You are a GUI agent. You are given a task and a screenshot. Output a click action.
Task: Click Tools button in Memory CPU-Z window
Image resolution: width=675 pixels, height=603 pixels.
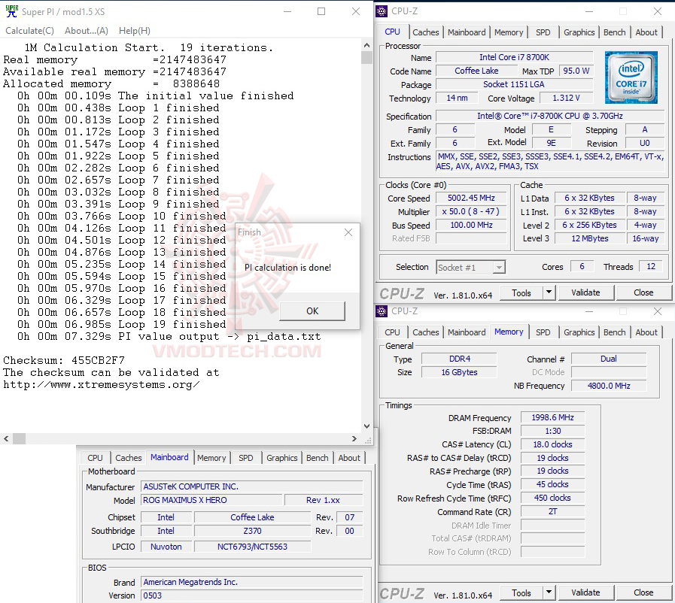coord(521,593)
